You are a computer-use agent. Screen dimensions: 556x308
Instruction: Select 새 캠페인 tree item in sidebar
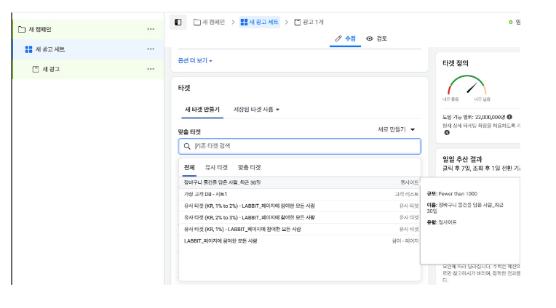[x=88, y=29]
